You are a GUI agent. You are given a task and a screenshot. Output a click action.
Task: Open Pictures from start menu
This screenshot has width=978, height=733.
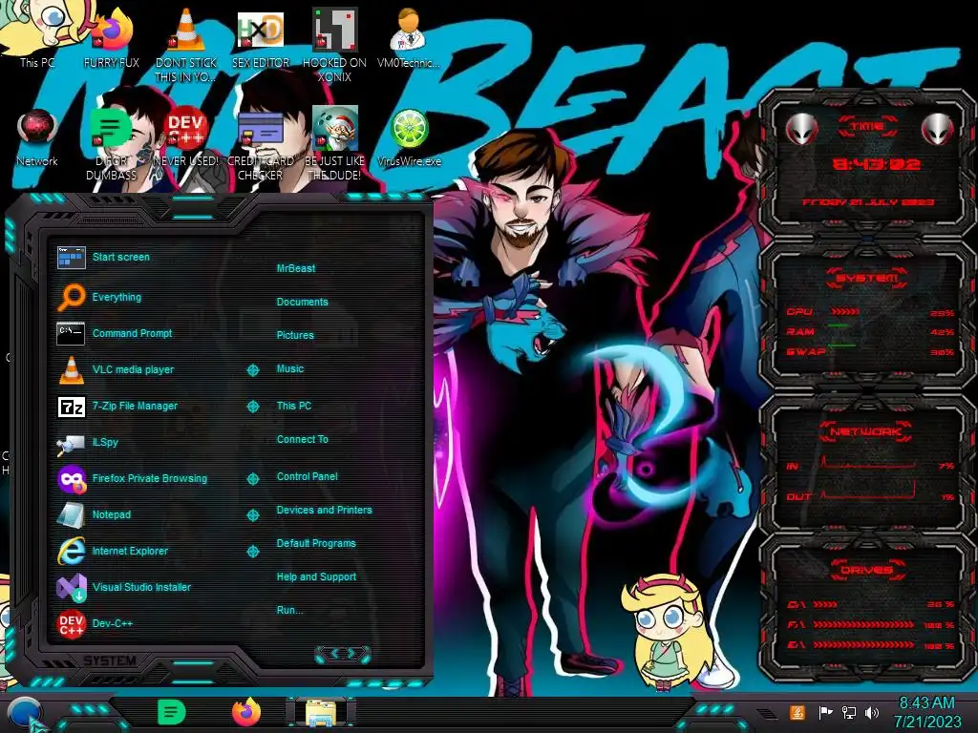pos(295,335)
